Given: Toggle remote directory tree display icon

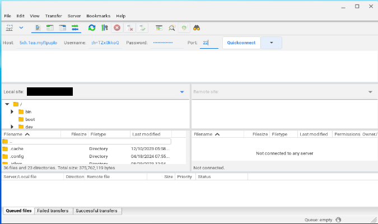Looking at the screenshot, I should pyautogui.click(x=62, y=28).
